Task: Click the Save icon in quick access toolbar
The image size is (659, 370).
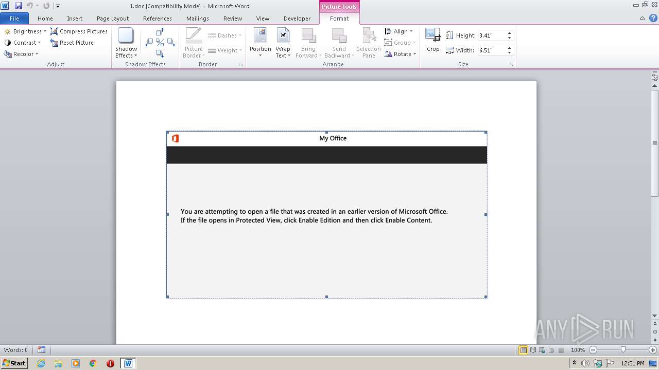Action: click(18, 6)
